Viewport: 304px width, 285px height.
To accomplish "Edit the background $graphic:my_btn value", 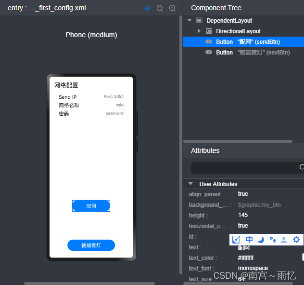I will pyautogui.click(x=259, y=205).
